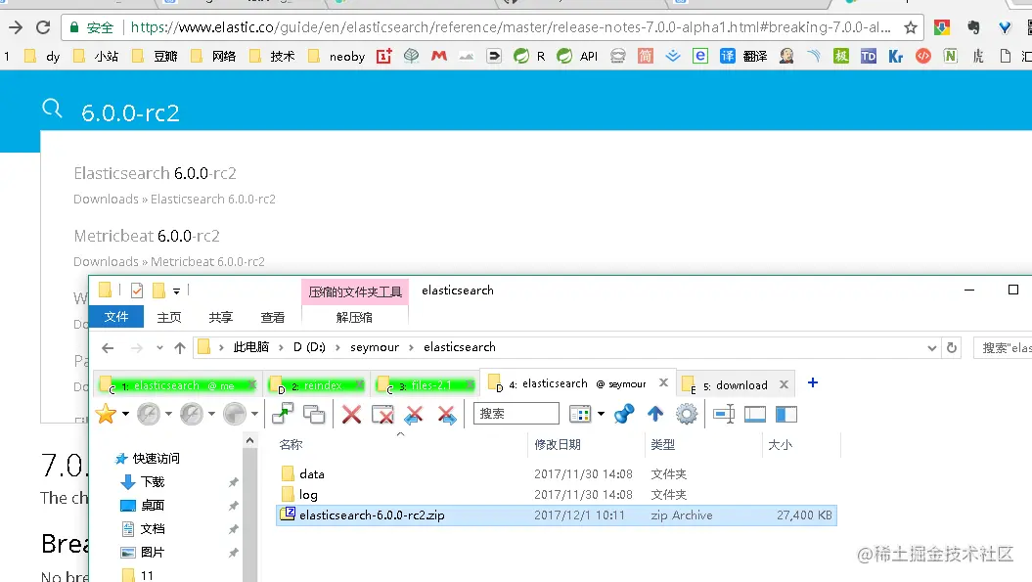Select the log folder
This screenshot has height=582, width=1032.
click(x=308, y=494)
